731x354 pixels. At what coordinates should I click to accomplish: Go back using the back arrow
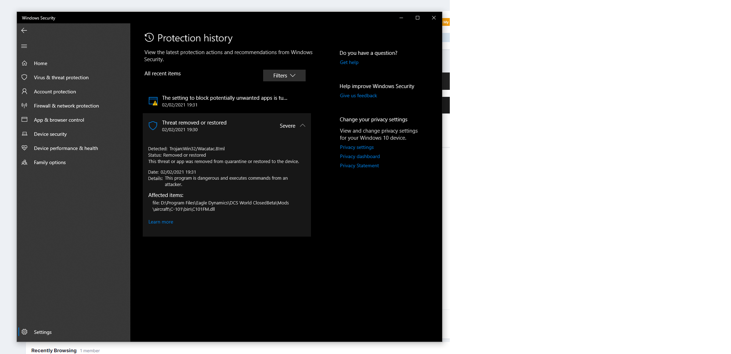click(24, 30)
